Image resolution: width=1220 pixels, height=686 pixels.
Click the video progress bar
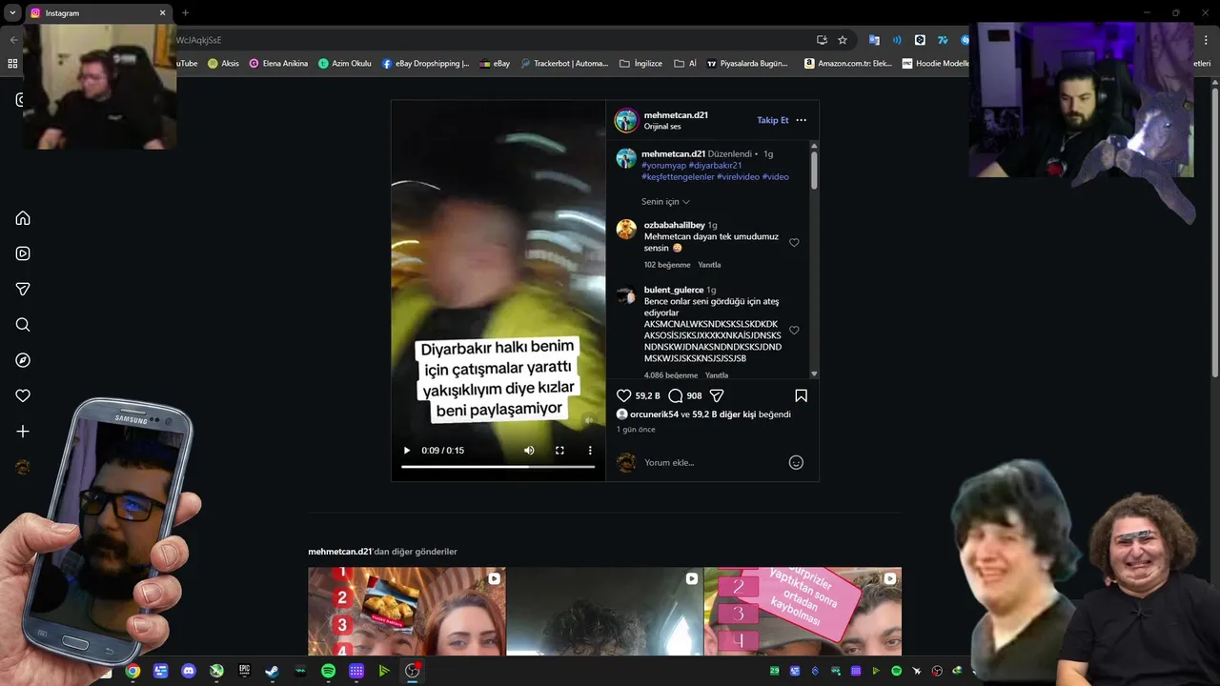point(498,467)
